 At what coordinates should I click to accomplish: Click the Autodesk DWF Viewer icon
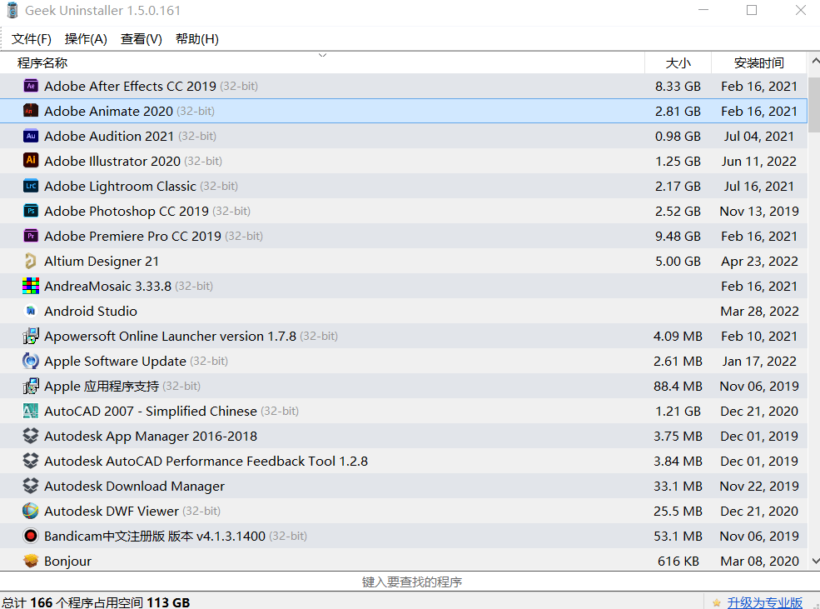29,511
